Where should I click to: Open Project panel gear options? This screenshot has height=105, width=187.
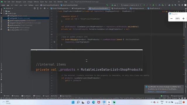coord(45,8)
